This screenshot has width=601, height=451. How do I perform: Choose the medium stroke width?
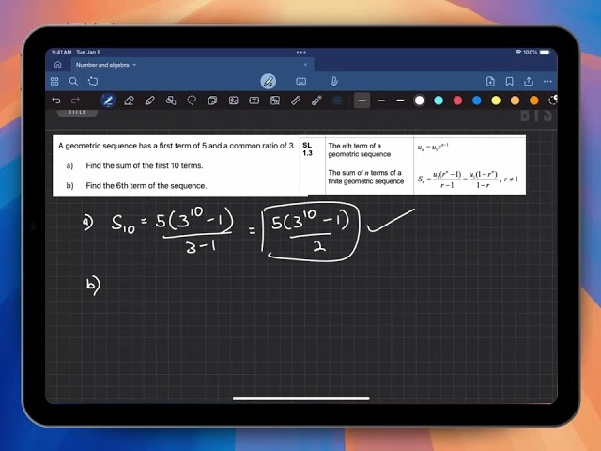coord(381,101)
